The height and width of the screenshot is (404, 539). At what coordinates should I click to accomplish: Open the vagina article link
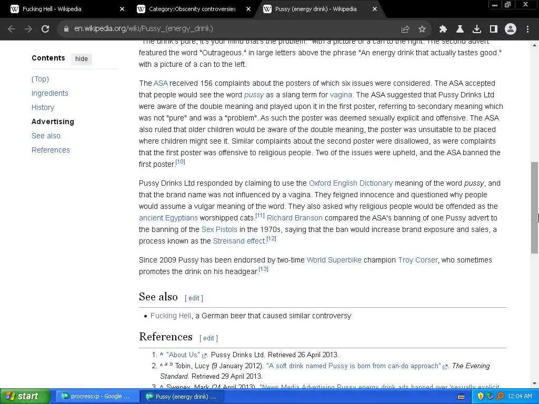coord(341,95)
